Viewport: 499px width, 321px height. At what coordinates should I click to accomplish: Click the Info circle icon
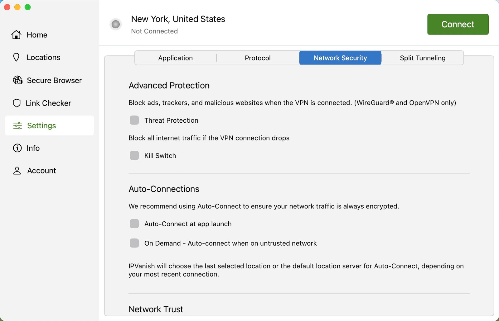17,148
